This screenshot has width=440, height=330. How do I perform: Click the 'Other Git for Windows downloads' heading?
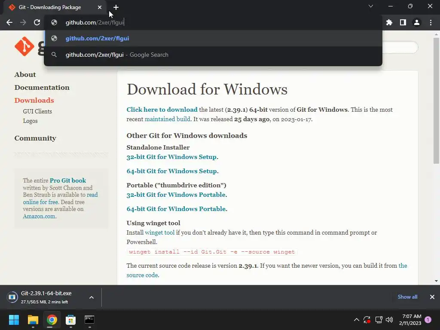click(187, 135)
